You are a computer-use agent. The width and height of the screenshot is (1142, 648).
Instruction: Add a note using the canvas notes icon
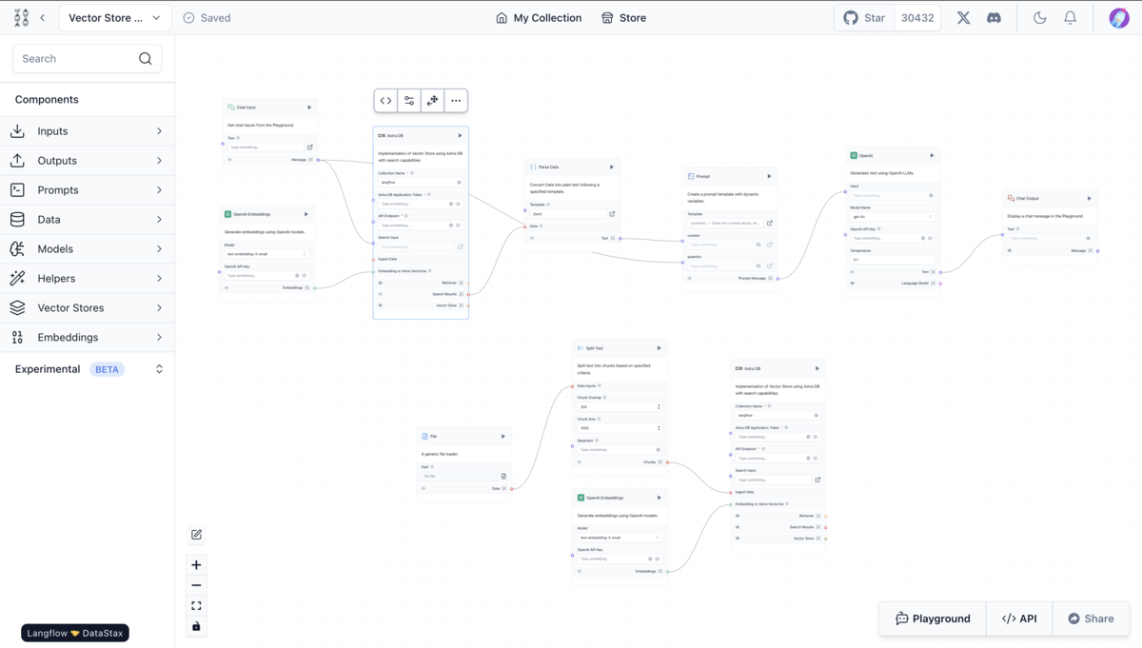[196, 535]
